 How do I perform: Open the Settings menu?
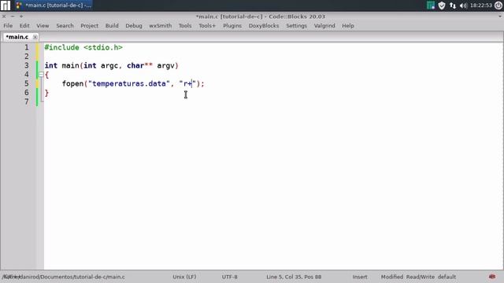click(x=296, y=26)
